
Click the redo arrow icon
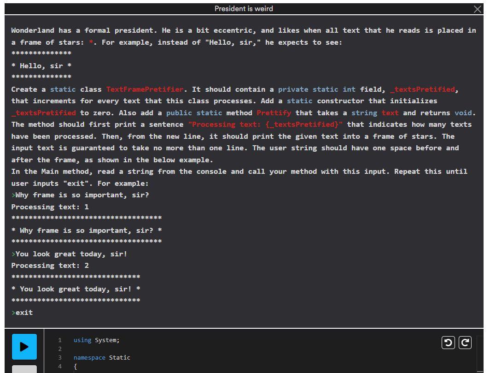466,343
